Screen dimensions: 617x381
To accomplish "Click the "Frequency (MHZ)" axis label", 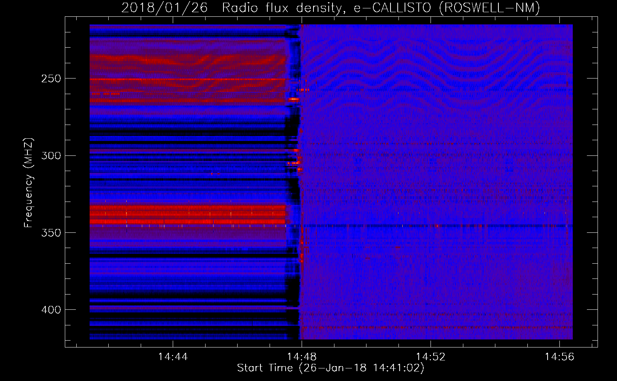I will (29, 183).
